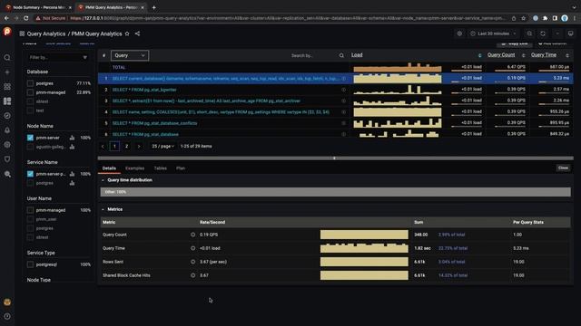The image size is (581, 326).
Task: Open dashboard settings gear in top bar
Action: click(x=459, y=34)
